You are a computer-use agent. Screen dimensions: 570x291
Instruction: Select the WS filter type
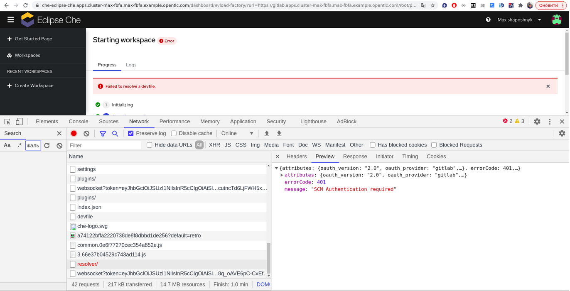(x=317, y=145)
